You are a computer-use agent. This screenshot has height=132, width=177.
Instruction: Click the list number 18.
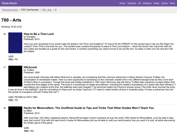click(x=5, y=108)
